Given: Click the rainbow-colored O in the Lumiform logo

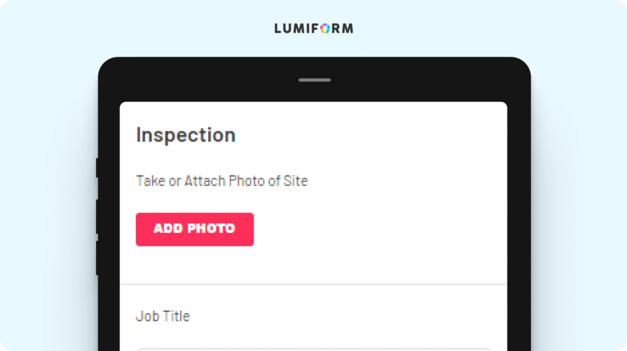Looking at the screenshot, I should point(325,28).
